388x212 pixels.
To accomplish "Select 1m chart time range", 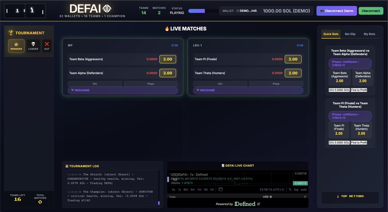I will click(x=199, y=189).
